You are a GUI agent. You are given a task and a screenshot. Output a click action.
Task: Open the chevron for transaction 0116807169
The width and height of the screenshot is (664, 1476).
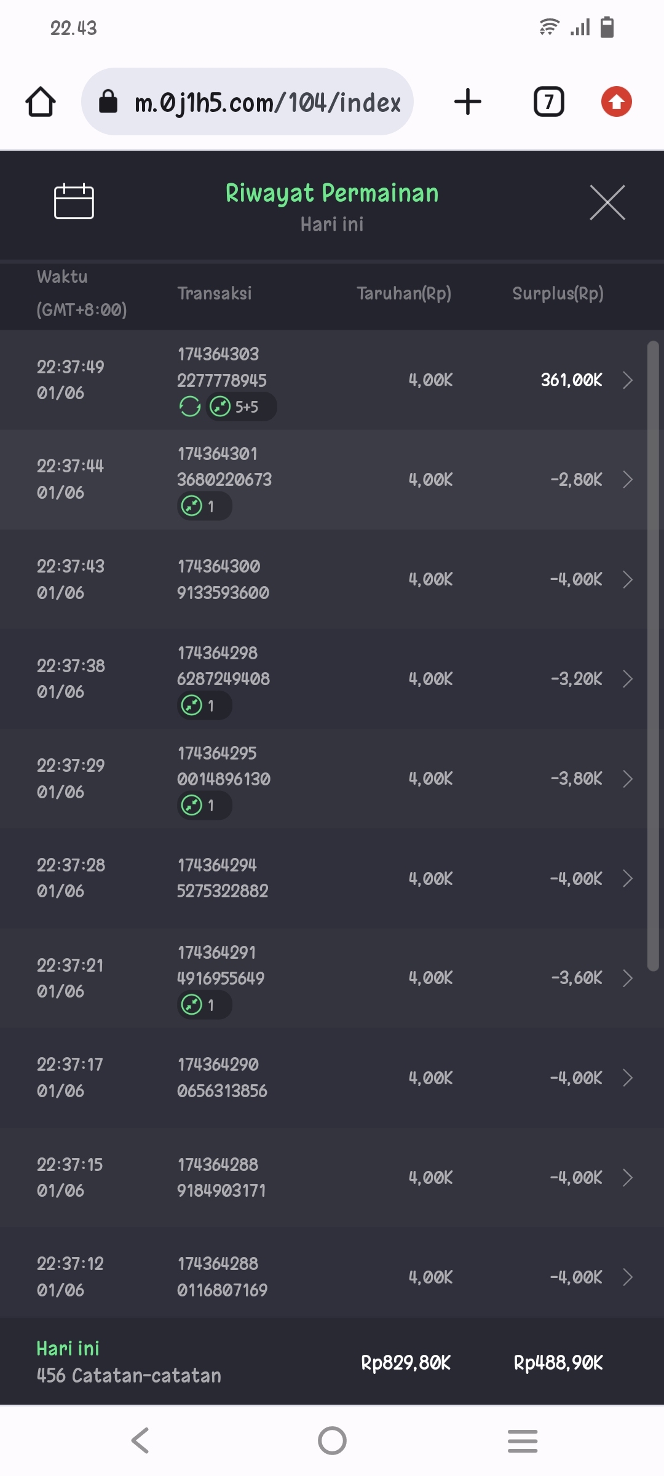point(627,1277)
